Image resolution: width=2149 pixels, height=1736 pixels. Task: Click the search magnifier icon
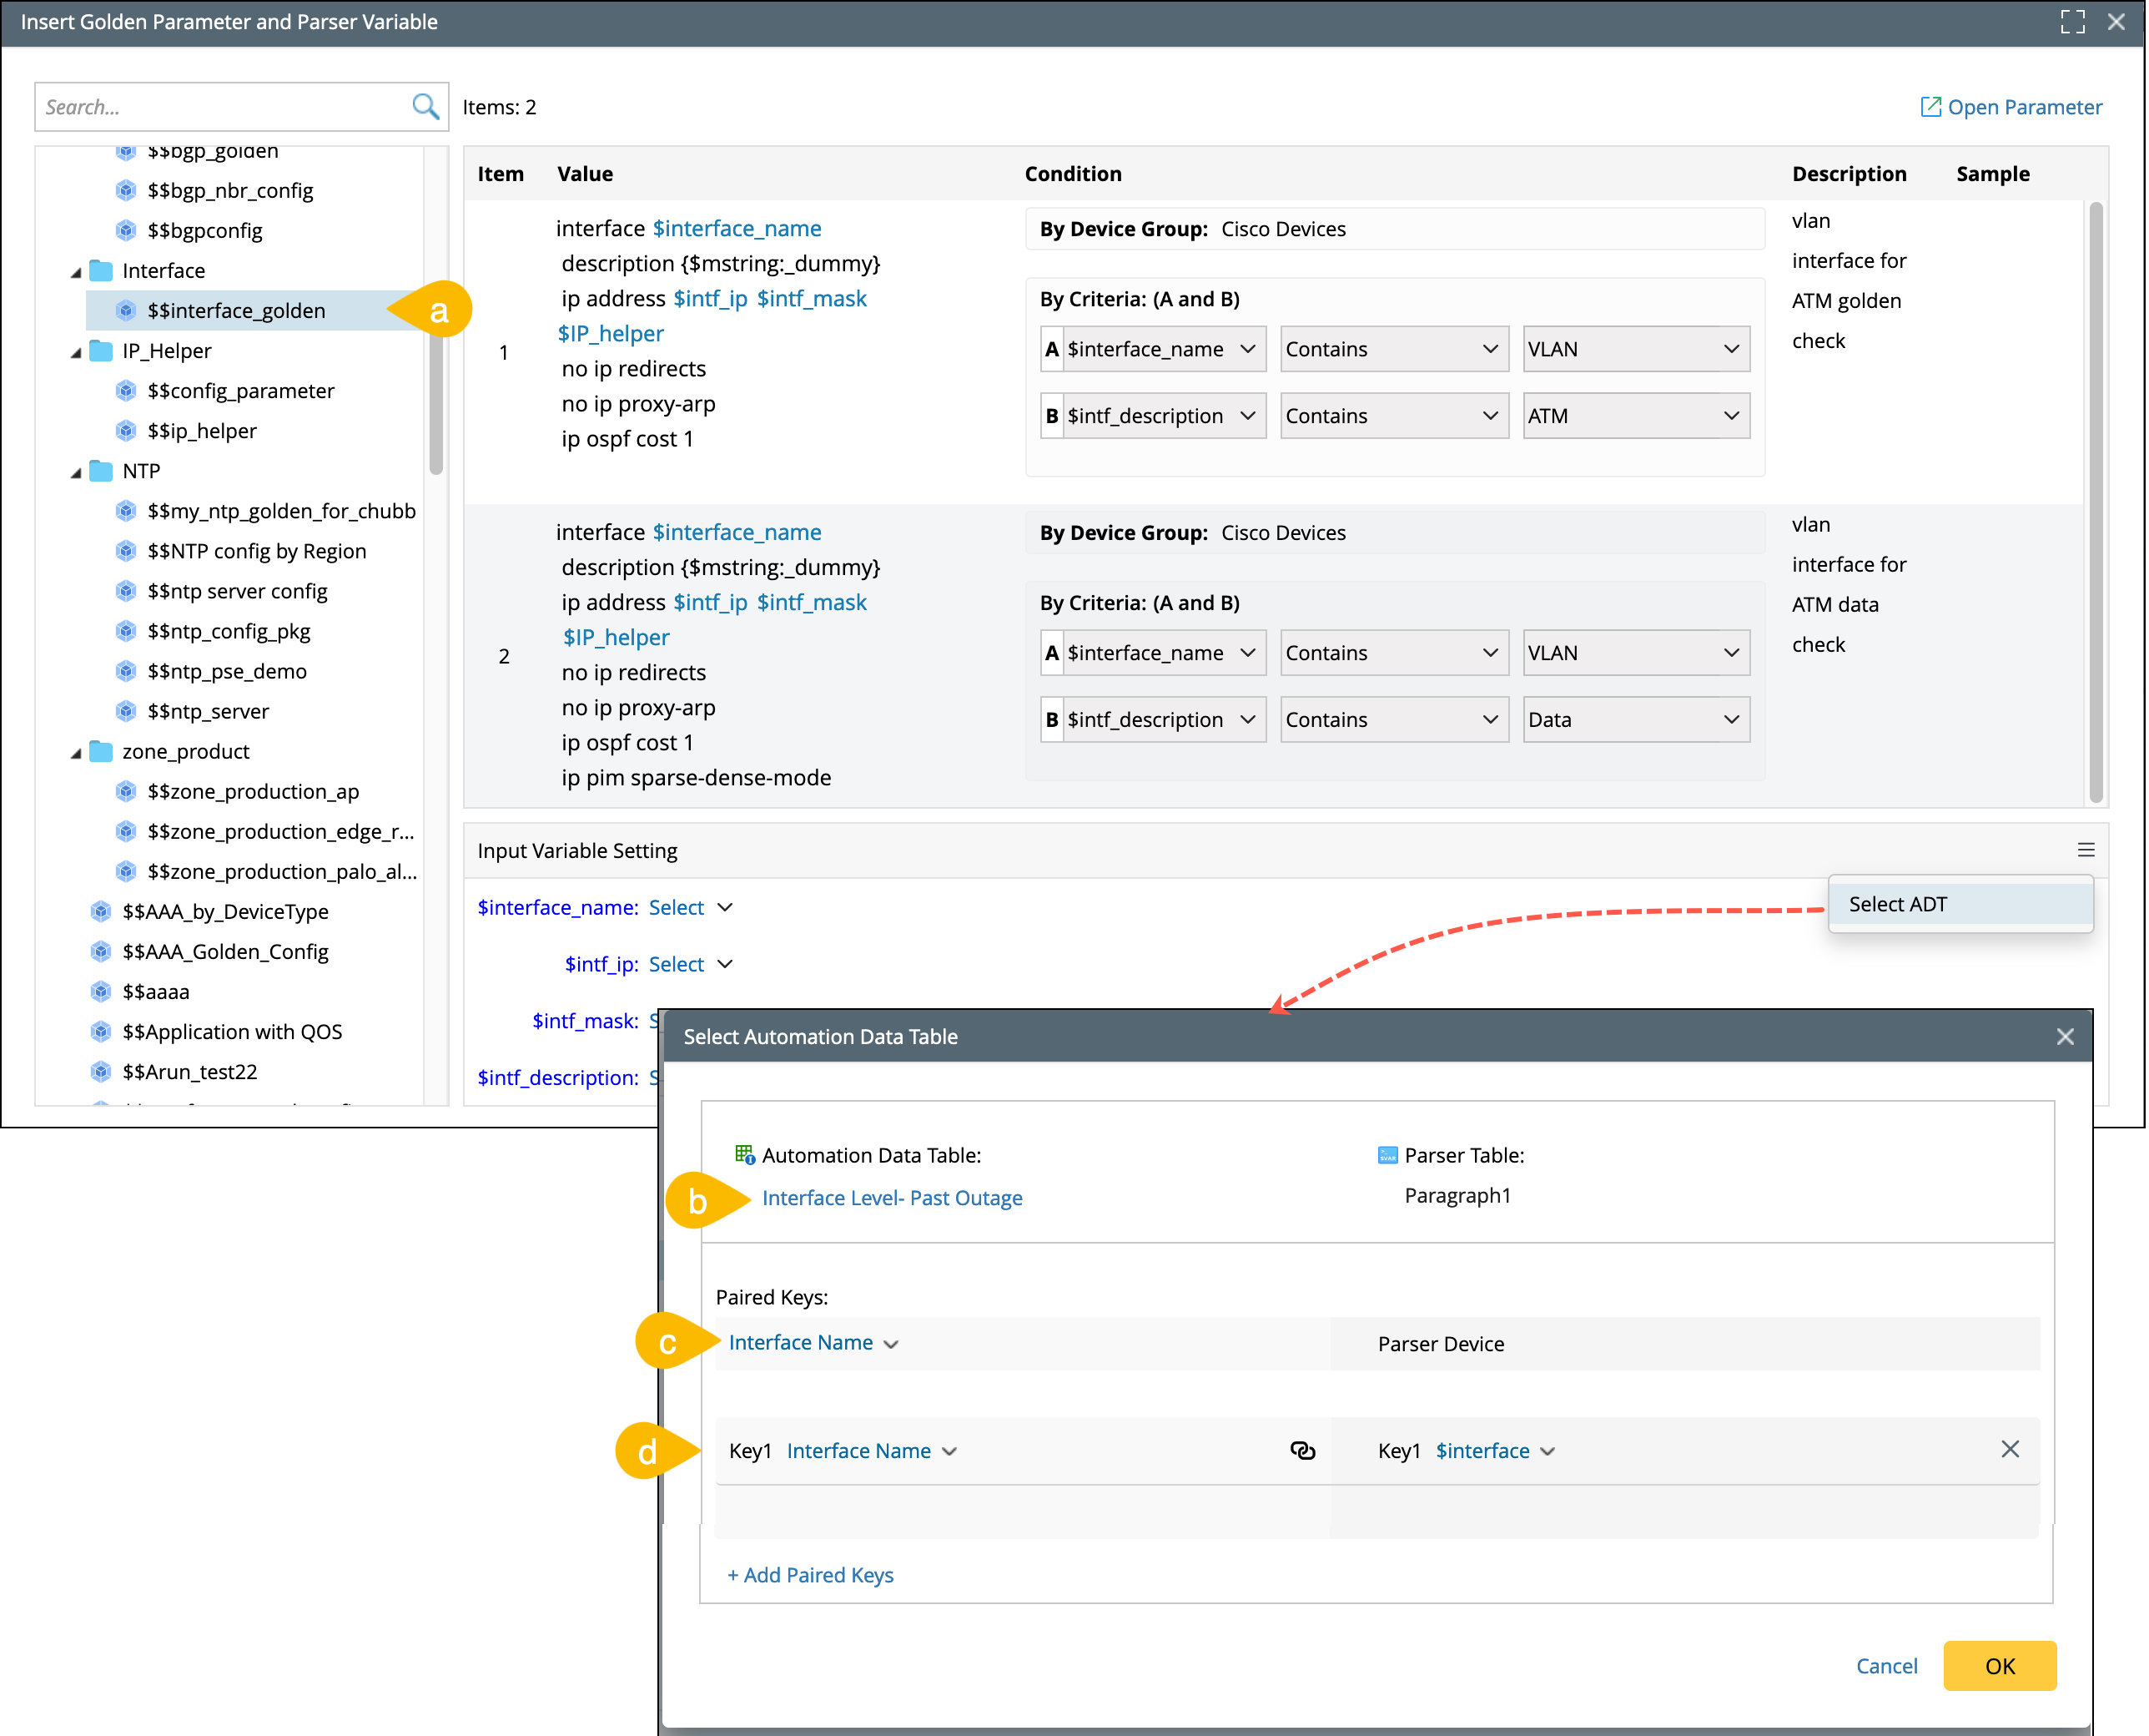click(425, 107)
